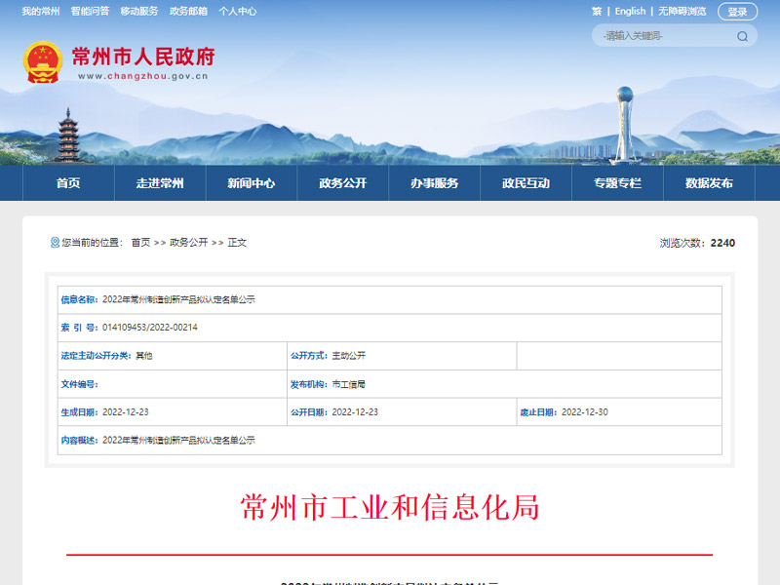This screenshot has height=585, width=780.
Task: Switch to the 新闻中心 tab
Action: pyautogui.click(x=252, y=183)
